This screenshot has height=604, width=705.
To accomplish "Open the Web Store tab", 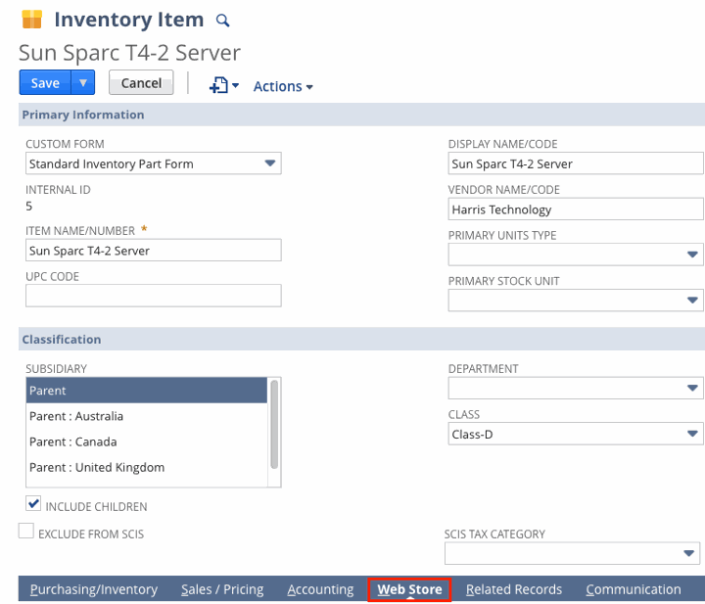I will pos(409,589).
